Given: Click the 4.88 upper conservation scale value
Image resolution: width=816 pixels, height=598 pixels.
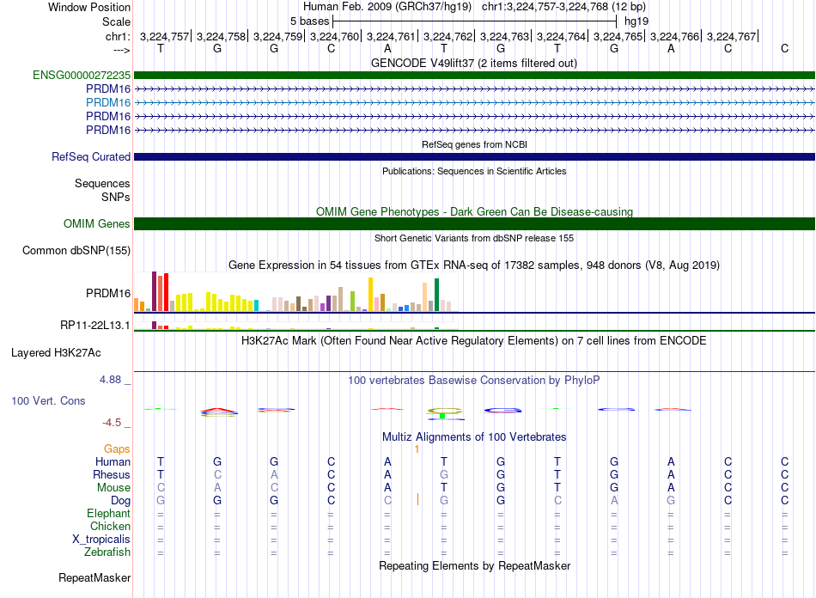Looking at the screenshot, I should point(110,380).
